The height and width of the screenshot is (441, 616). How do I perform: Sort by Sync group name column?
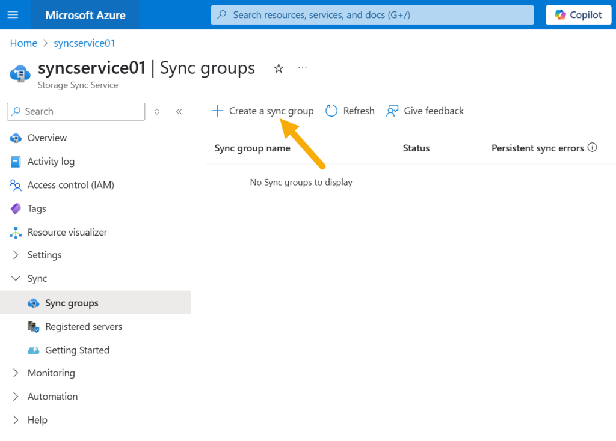click(253, 148)
